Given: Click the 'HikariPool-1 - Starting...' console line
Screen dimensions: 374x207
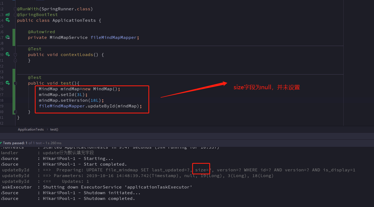Looking at the screenshot, I should [78, 159].
